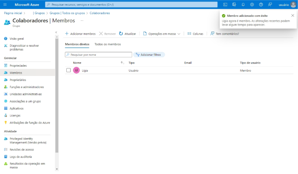
Task: Focus the global resource search box
Action: point(131,5)
